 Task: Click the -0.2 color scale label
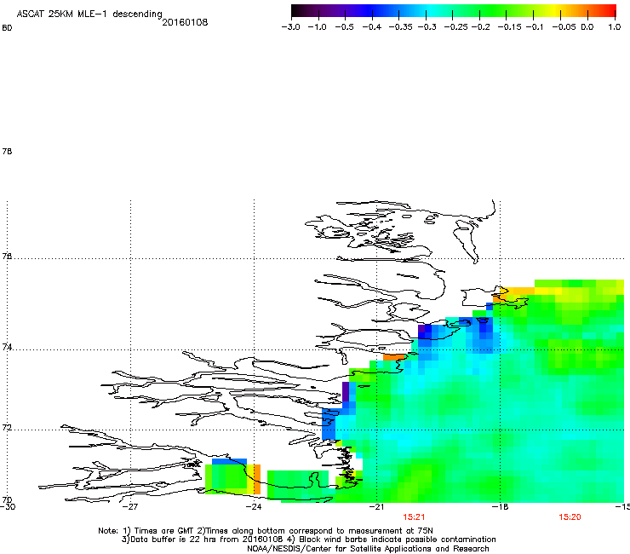[x=481, y=27]
